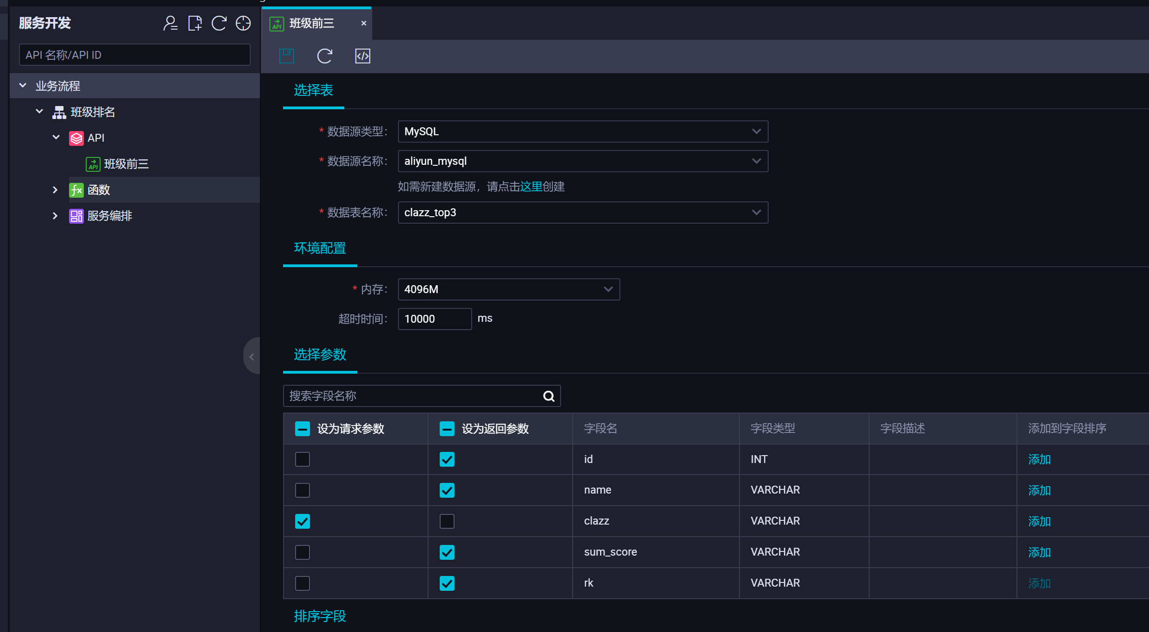Enable request parameter for id field

(x=303, y=459)
